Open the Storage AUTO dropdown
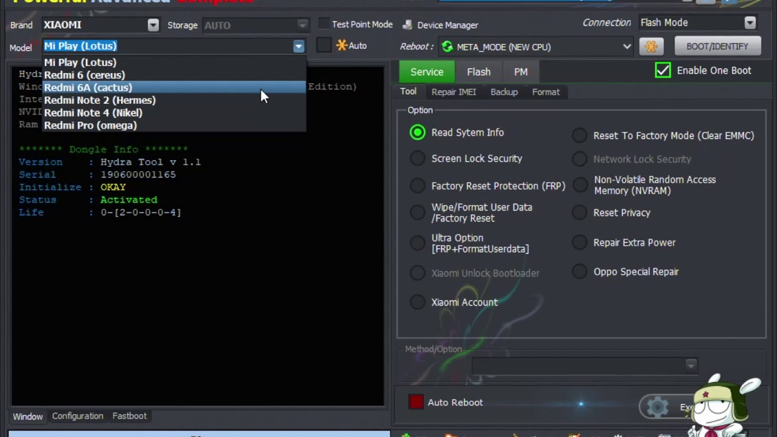The width and height of the screenshot is (777, 437). (x=302, y=25)
